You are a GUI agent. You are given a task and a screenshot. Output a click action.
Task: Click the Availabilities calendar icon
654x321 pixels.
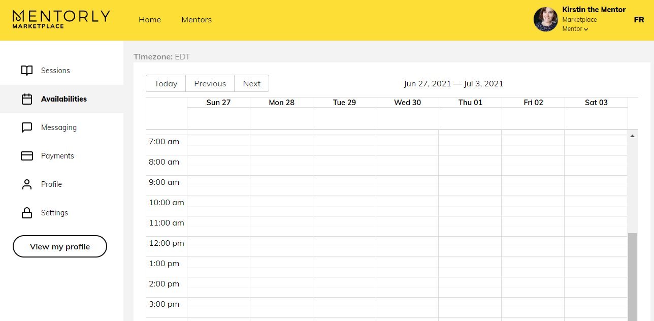[27, 99]
